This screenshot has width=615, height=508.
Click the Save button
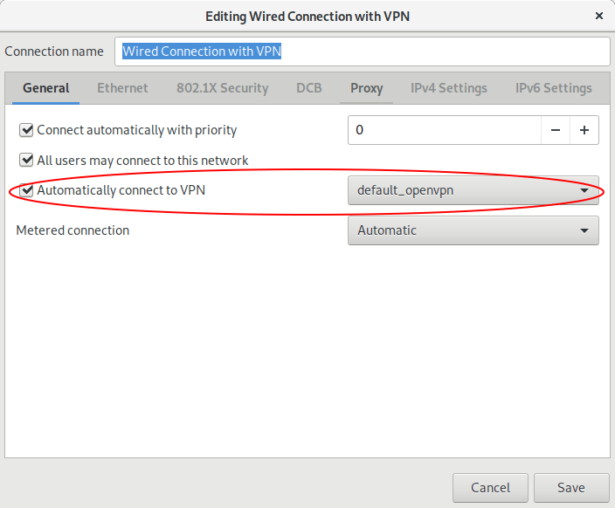571,488
